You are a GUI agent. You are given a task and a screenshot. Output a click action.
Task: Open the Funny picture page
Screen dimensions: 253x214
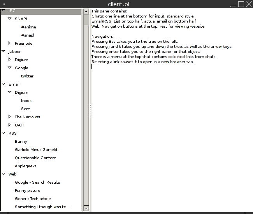tap(27, 191)
